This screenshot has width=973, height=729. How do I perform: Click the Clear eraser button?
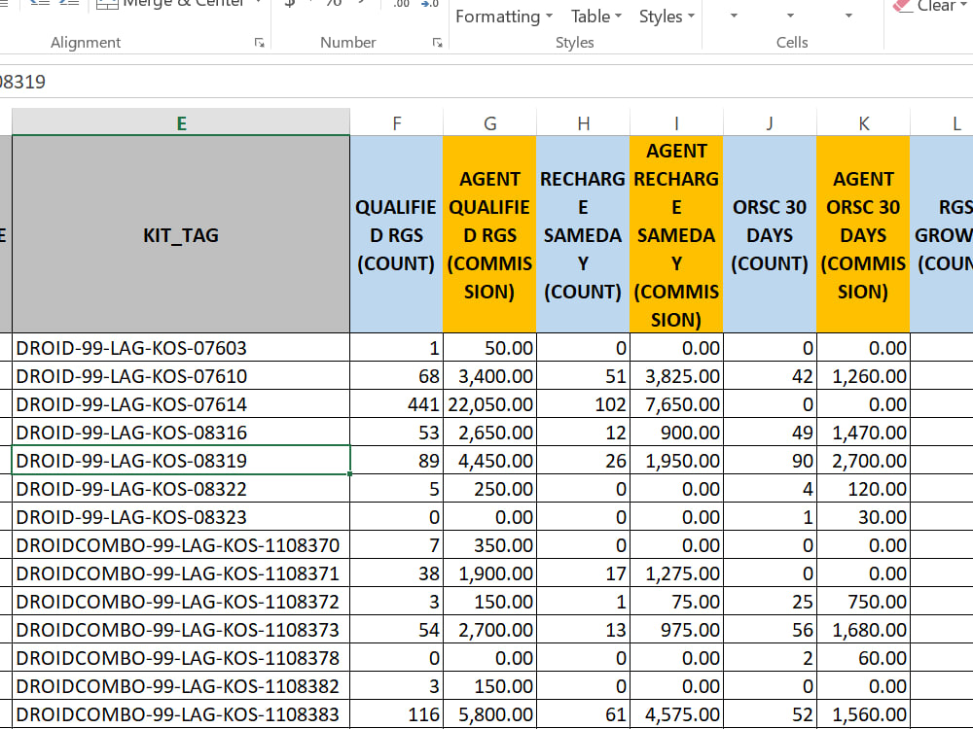point(929,6)
